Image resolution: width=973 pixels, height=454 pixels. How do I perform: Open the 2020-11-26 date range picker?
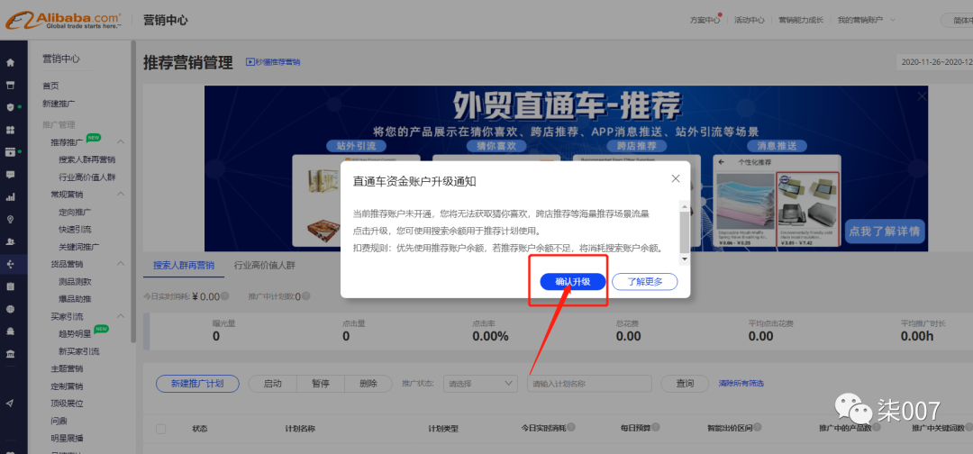click(x=935, y=62)
